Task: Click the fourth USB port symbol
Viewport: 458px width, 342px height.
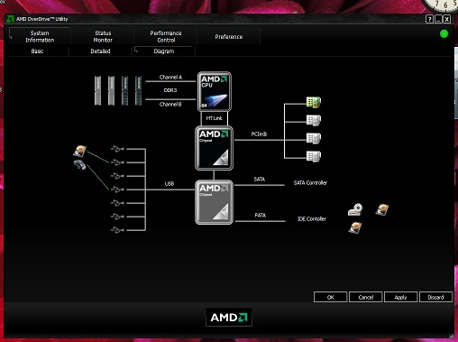Action: pos(117,189)
